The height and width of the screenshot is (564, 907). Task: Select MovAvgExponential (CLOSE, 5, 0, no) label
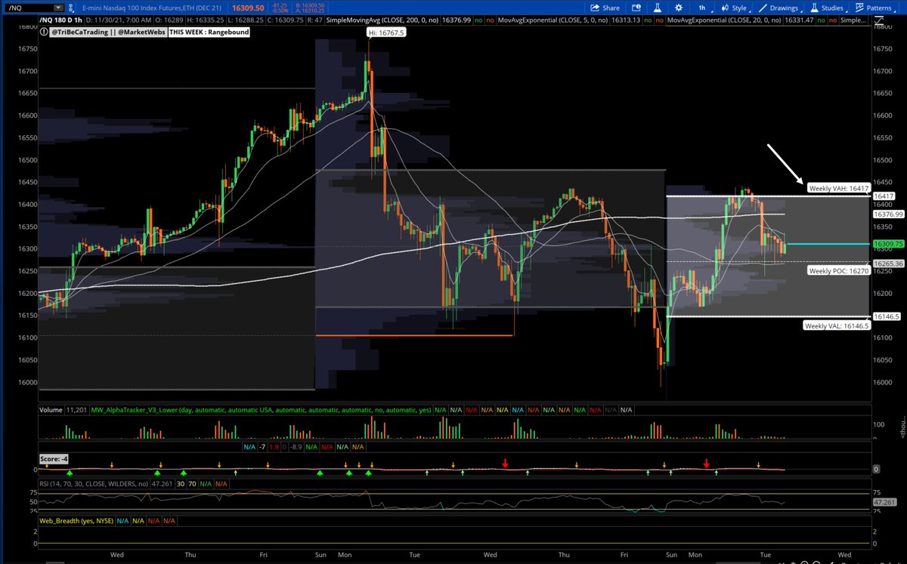tap(553, 20)
